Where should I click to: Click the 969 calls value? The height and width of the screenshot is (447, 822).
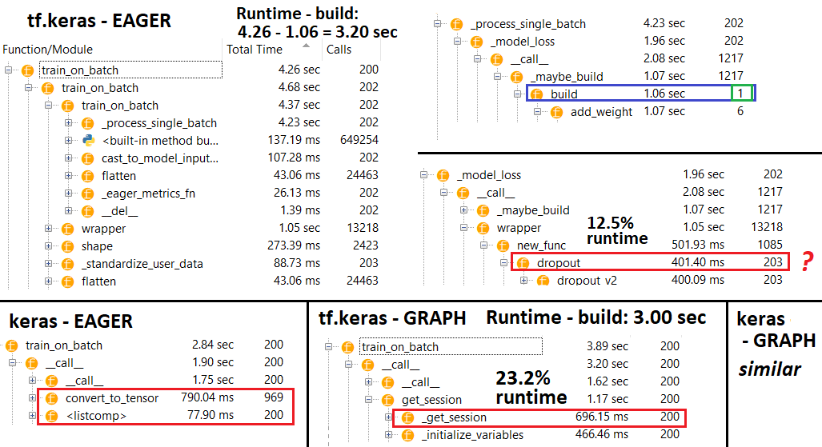(274, 397)
